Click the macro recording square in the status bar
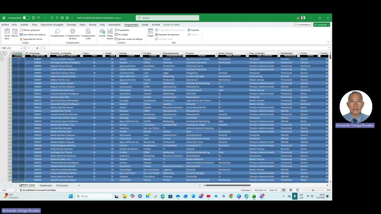 15,190
